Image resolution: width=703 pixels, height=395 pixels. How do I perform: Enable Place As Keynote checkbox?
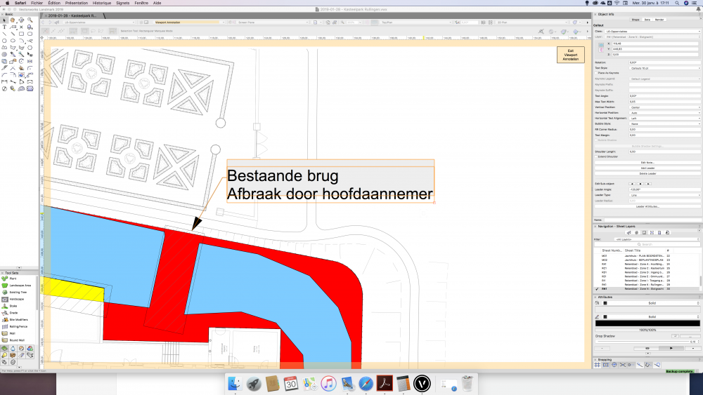point(598,73)
